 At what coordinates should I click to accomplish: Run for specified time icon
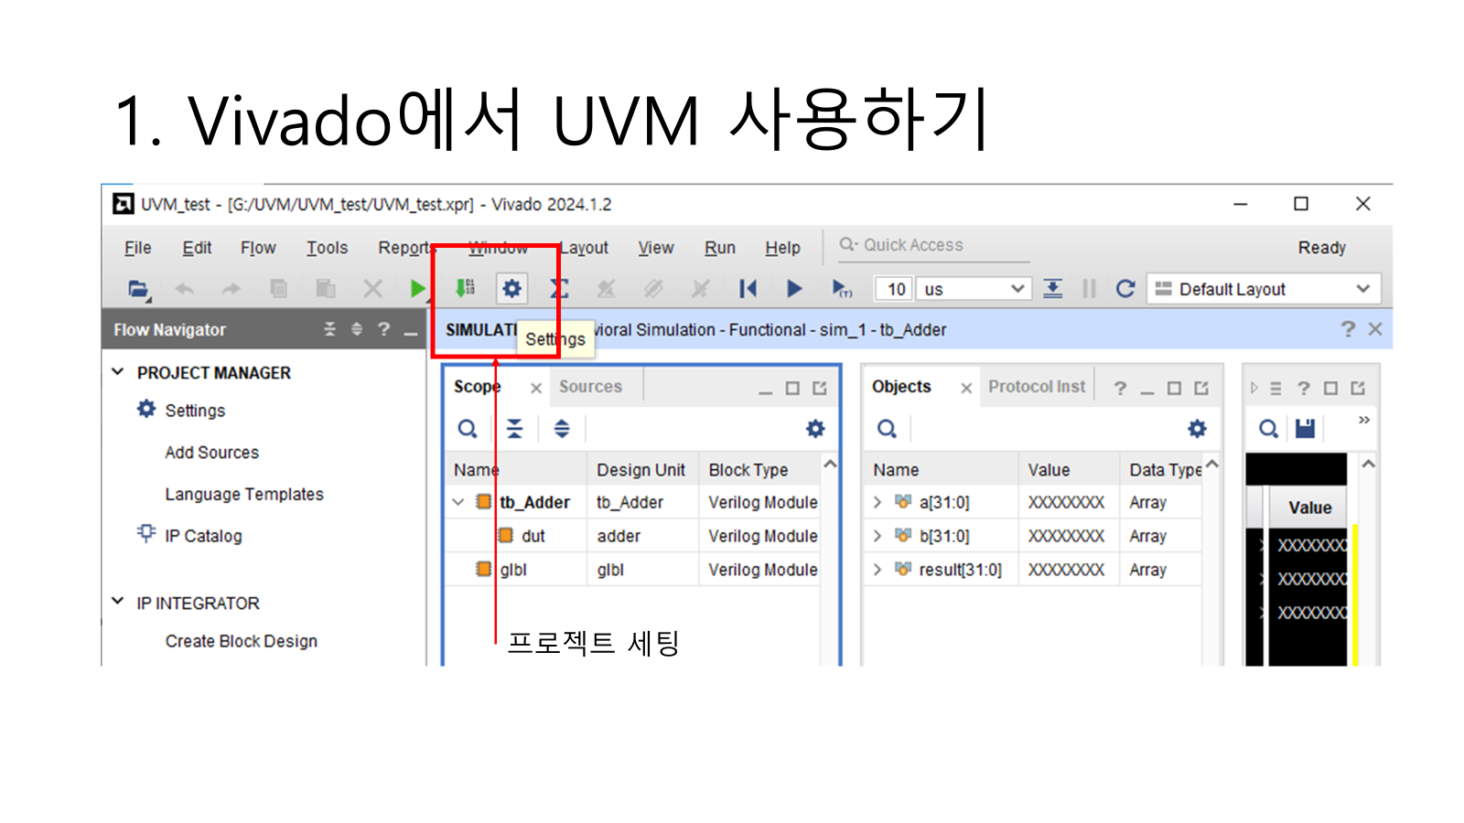pos(842,289)
